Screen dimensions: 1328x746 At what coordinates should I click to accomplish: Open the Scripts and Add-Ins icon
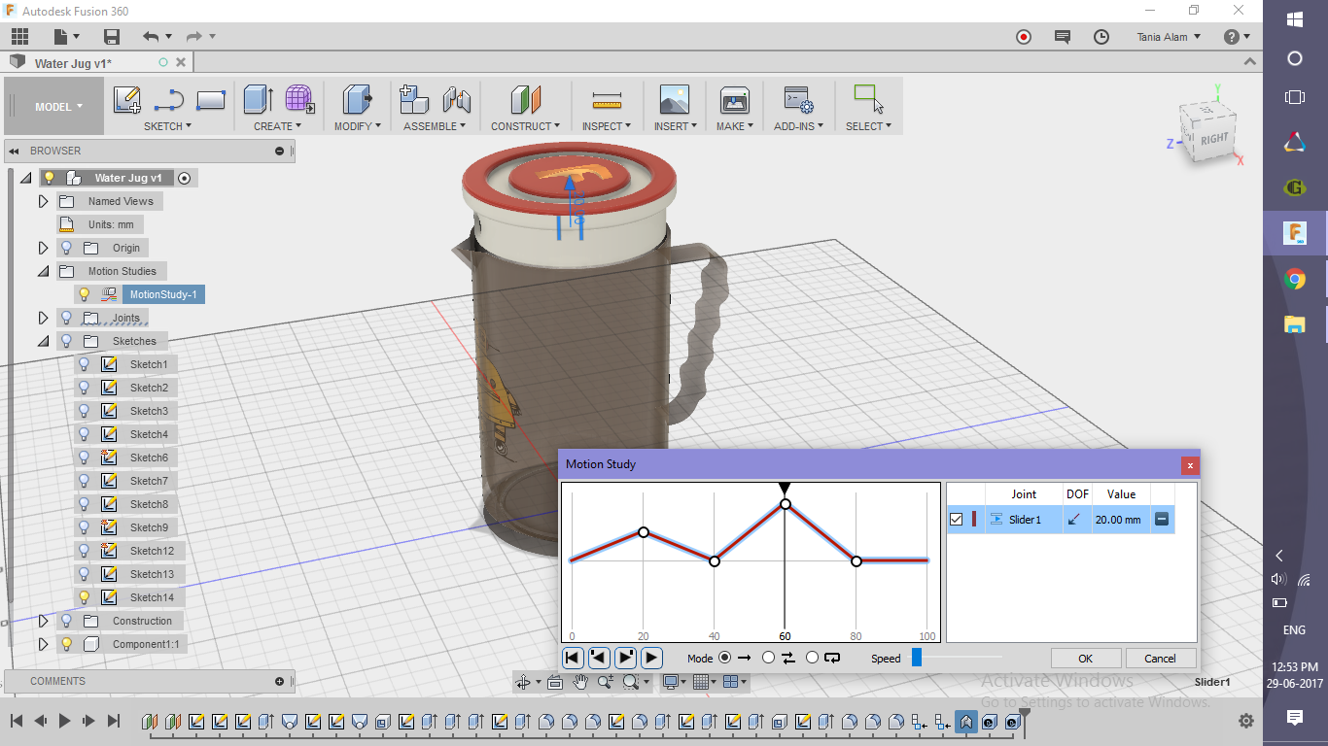click(x=798, y=100)
